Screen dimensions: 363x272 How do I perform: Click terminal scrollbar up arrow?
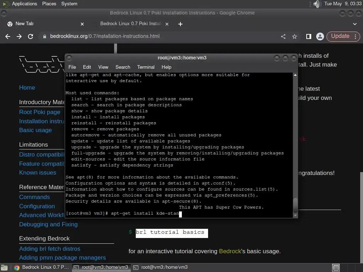pyautogui.click(x=295, y=75)
